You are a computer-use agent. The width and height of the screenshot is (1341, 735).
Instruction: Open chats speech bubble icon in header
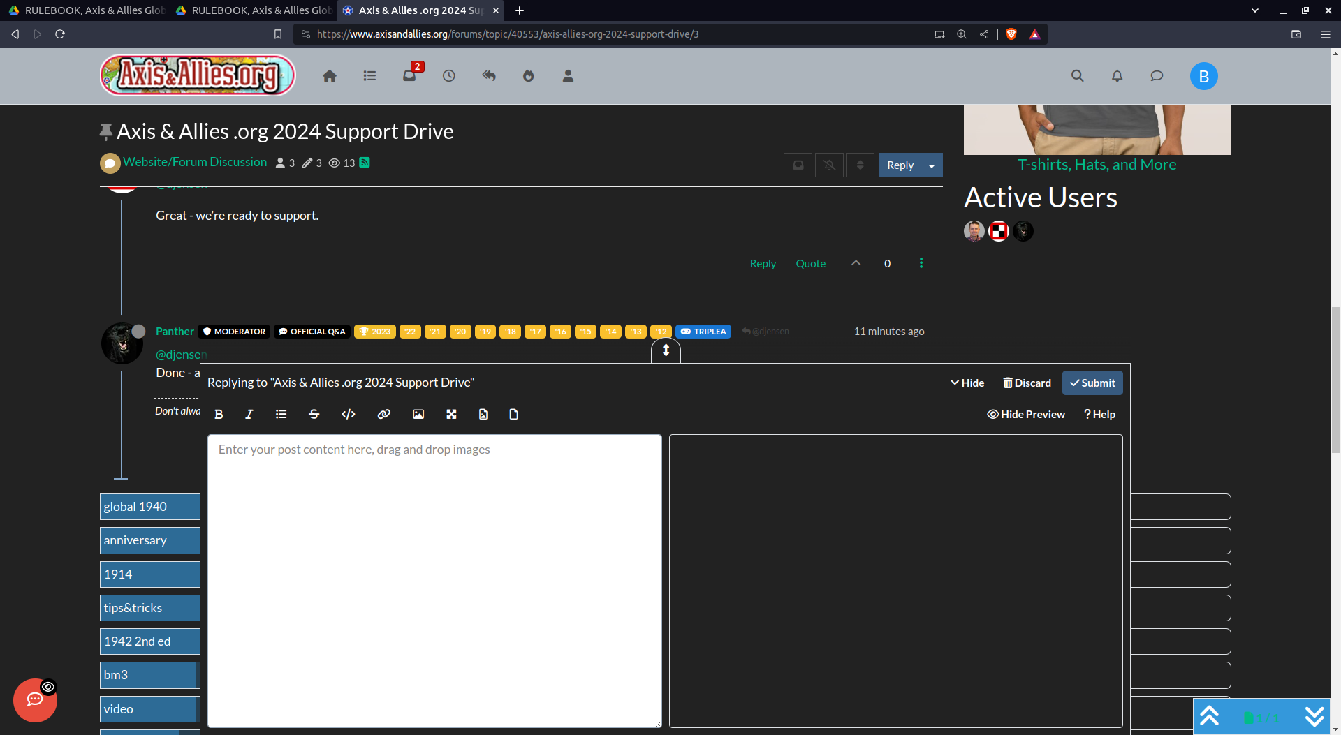click(1157, 76)
